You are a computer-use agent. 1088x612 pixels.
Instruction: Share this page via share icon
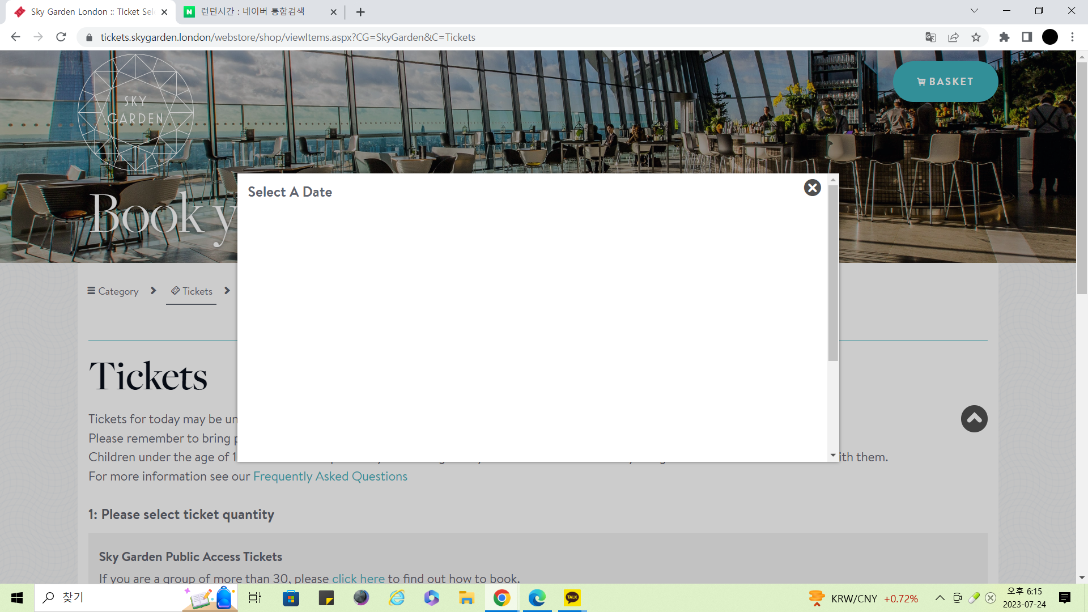tap(953, 37)
